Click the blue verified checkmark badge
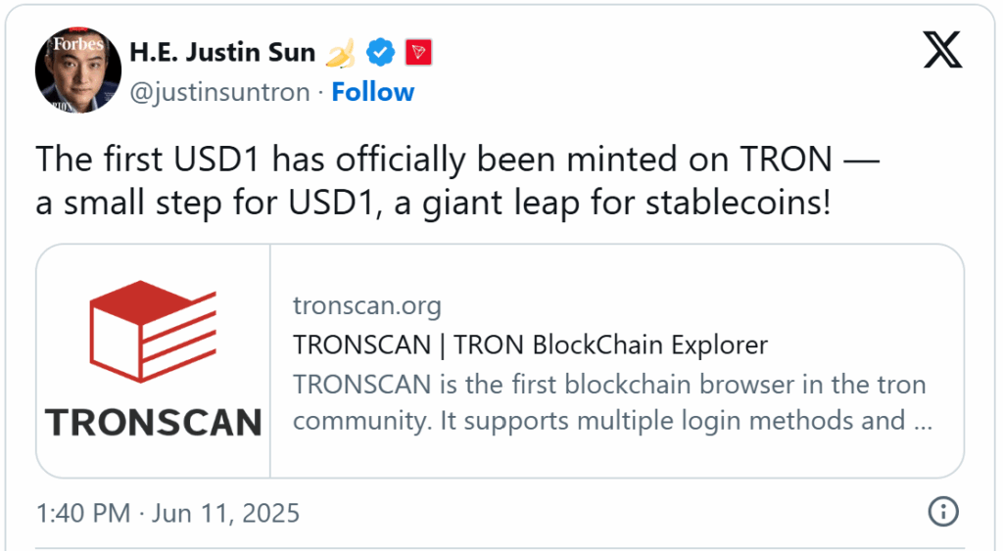1003x551 pixels. 380,52
